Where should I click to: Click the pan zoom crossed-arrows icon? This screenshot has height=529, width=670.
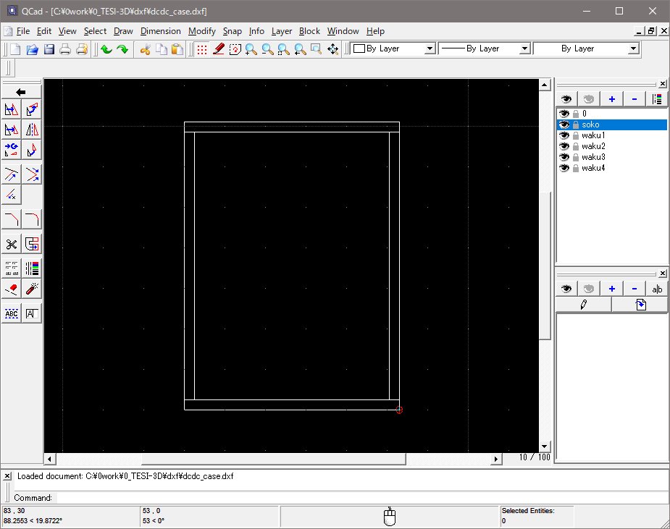click(x=332, y=49)
